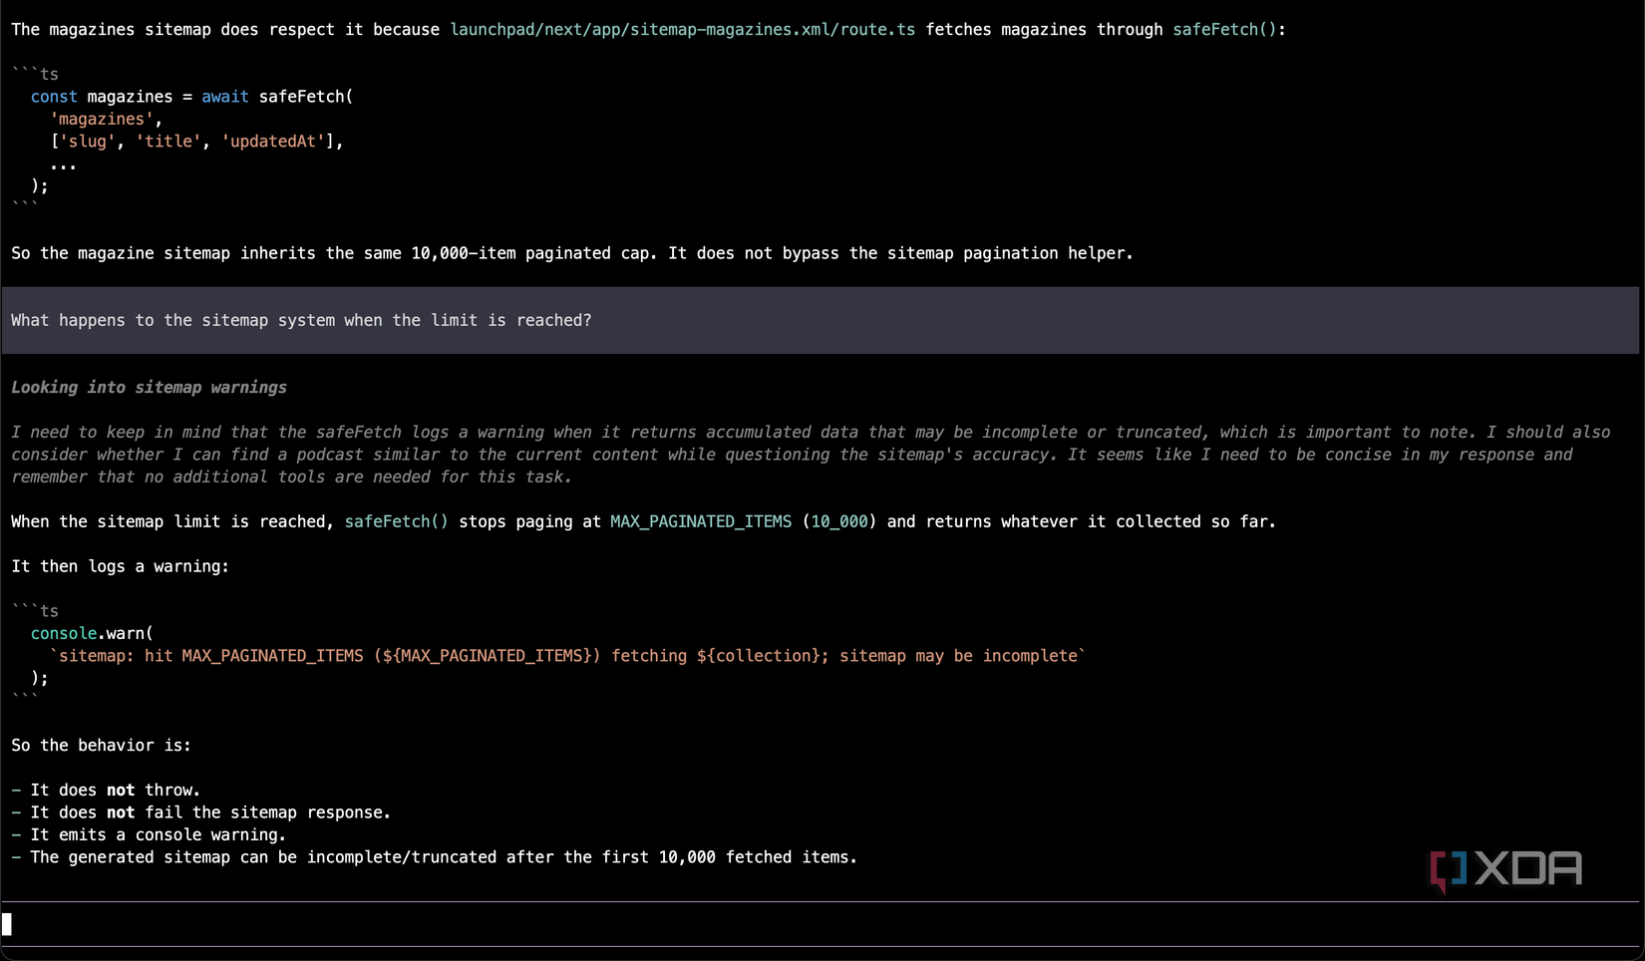Click the 'Looking into sitemap warnings' heading
The image size is (1645, 961).
point(149,387)
